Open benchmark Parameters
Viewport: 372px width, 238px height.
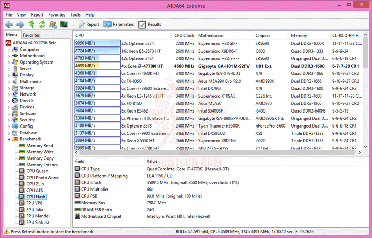[118, 24]
